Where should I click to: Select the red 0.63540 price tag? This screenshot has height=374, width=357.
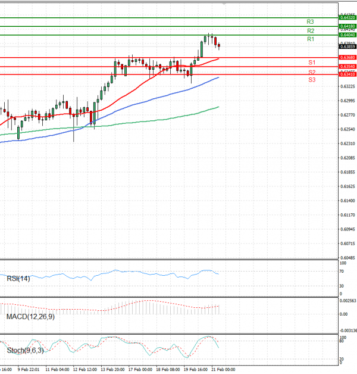(347, 66)
